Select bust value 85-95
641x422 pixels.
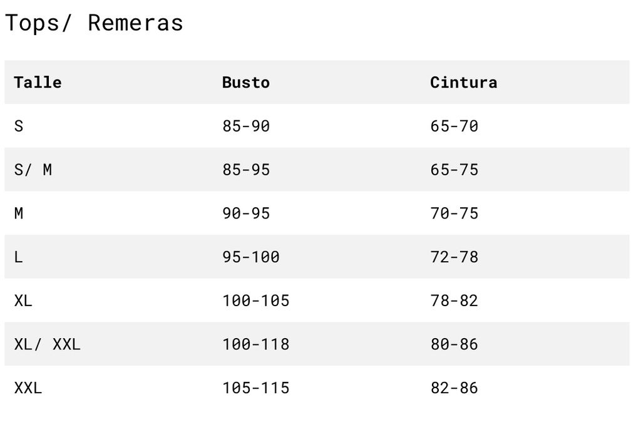(x=246, y=170)
